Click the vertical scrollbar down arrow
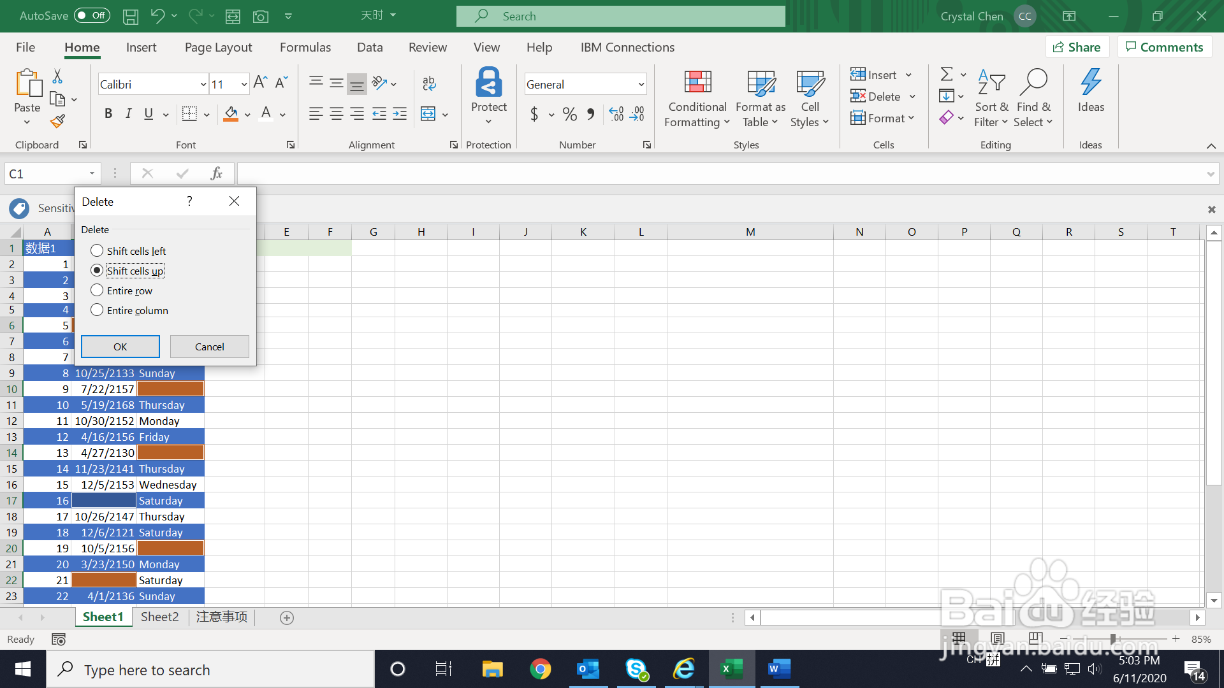 [x=1214, y=600]
